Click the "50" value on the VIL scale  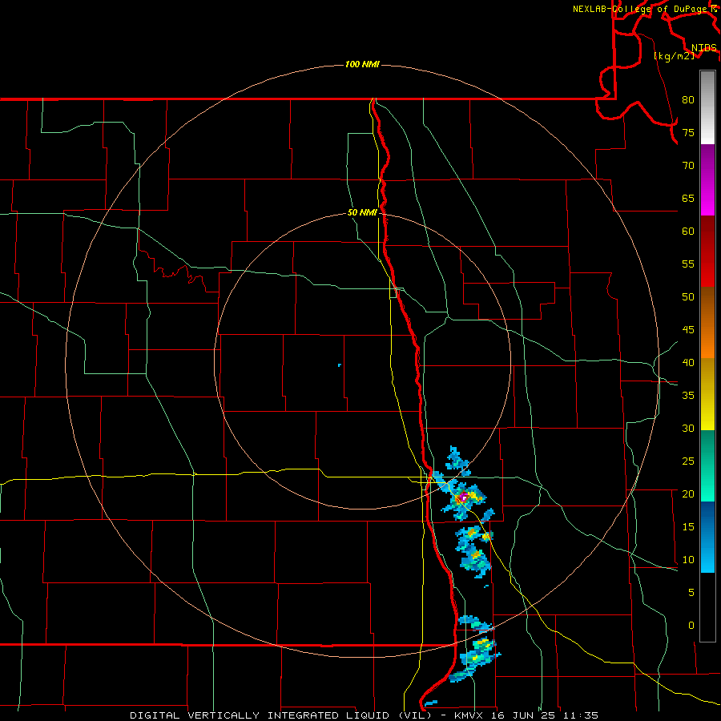688,297
